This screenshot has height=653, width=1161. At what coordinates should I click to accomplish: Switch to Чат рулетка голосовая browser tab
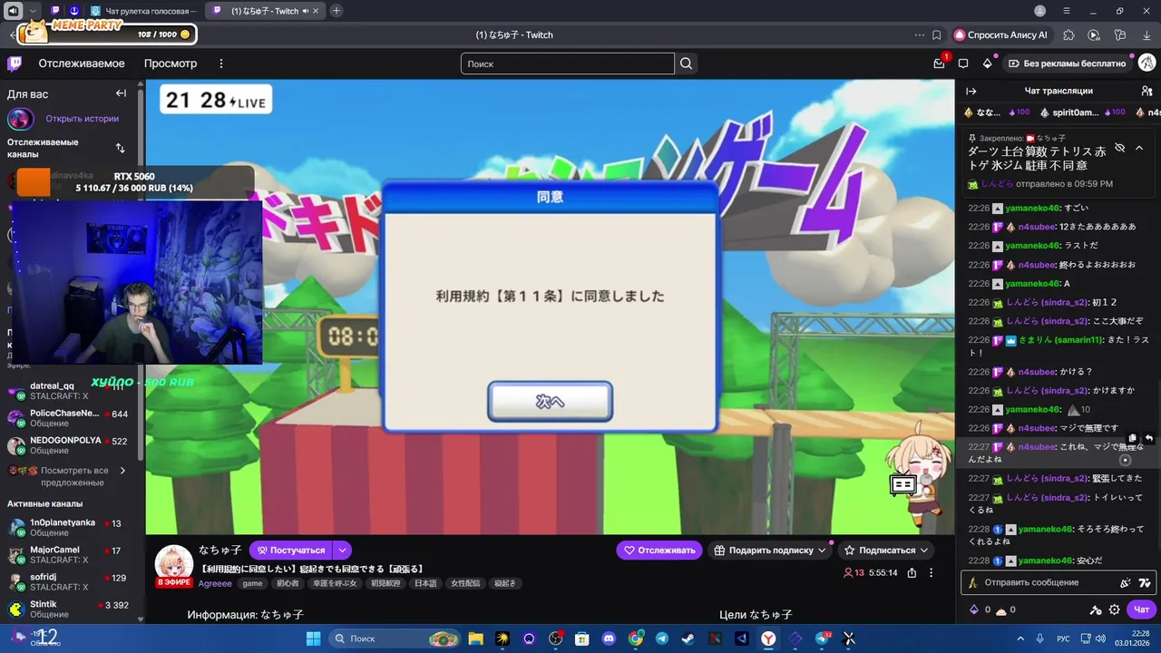coord(145,11)
